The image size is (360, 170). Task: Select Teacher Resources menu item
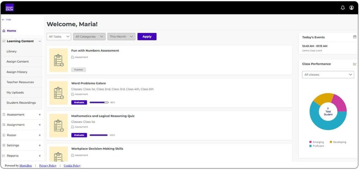pos(20,82)
